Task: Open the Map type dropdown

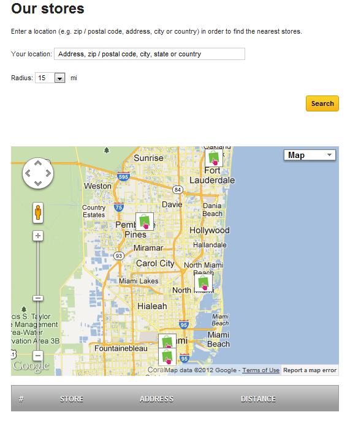Action: point(310,155)
